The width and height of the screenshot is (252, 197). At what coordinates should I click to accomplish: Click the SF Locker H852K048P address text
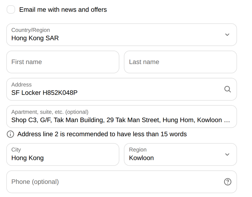tap(44, 93)
